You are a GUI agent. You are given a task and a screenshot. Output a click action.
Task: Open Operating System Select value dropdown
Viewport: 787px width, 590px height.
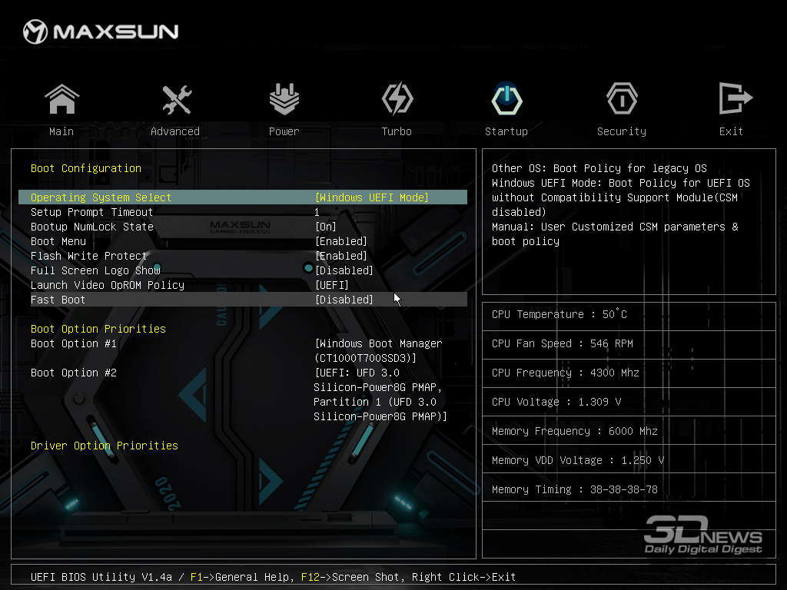click(372, 197)
